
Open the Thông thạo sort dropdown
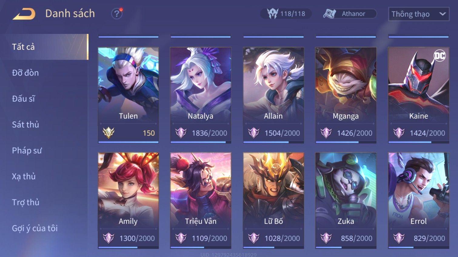pos(419,14)
